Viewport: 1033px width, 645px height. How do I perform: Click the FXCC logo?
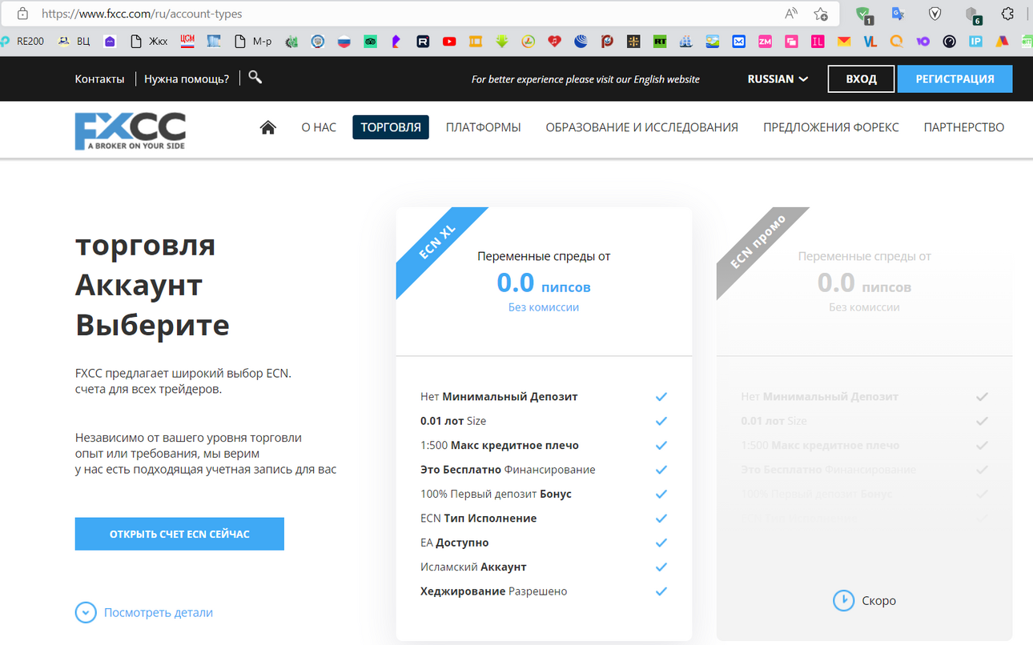131,131
